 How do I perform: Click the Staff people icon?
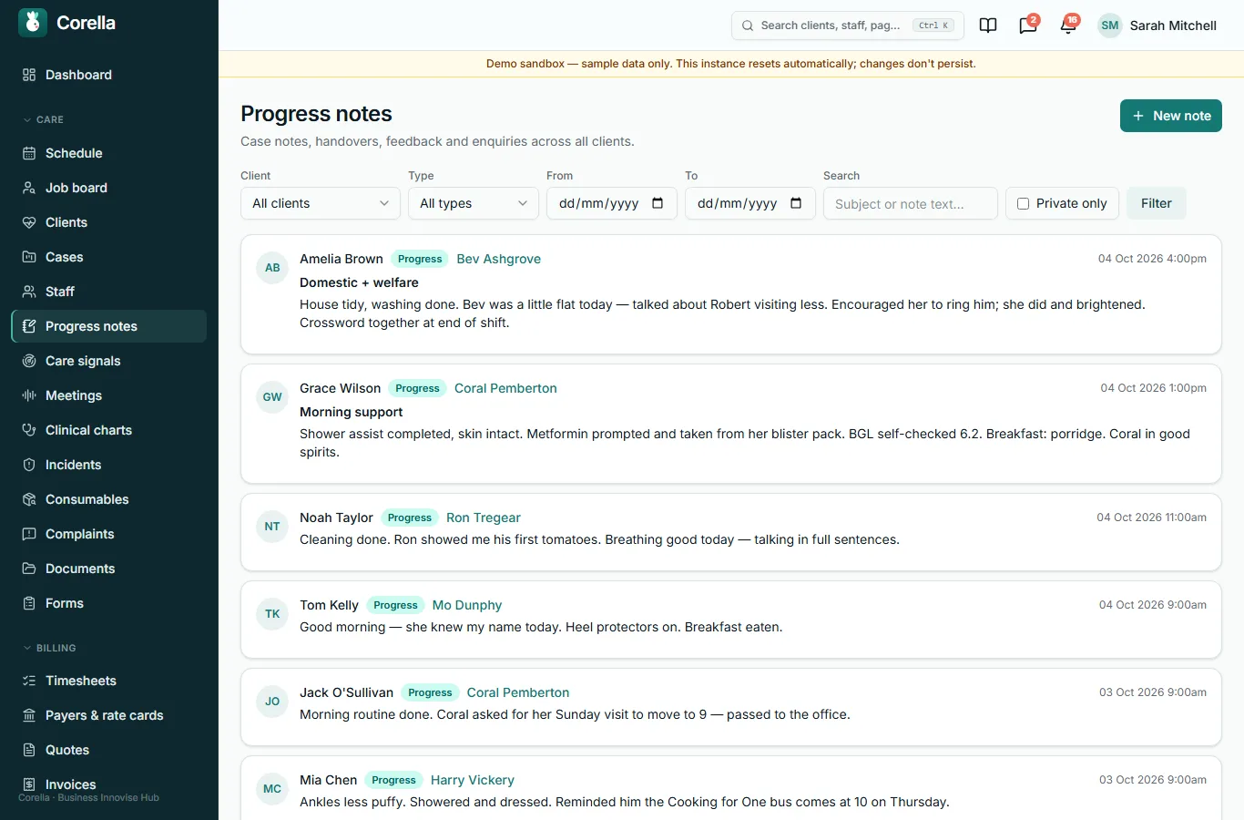[x=29, y=292]
